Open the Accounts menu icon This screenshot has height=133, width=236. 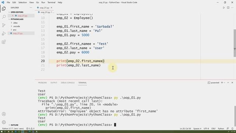4,114
